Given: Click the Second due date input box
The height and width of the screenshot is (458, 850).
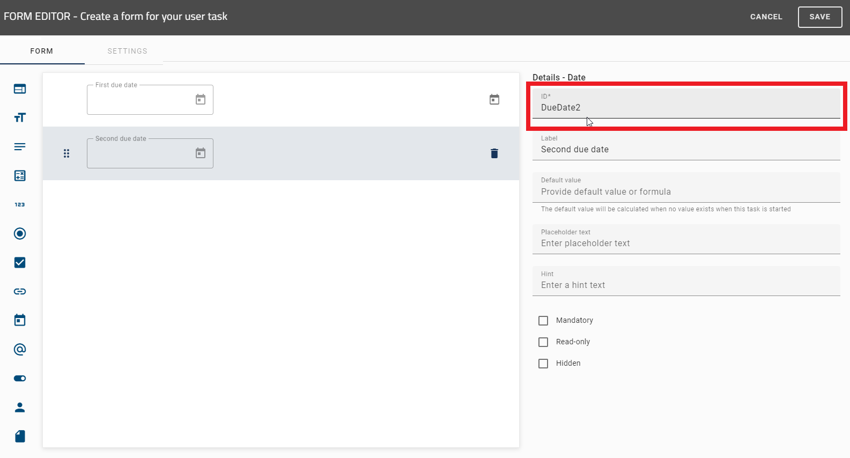Looking at the screenshot, I should [x=150, y=153].
